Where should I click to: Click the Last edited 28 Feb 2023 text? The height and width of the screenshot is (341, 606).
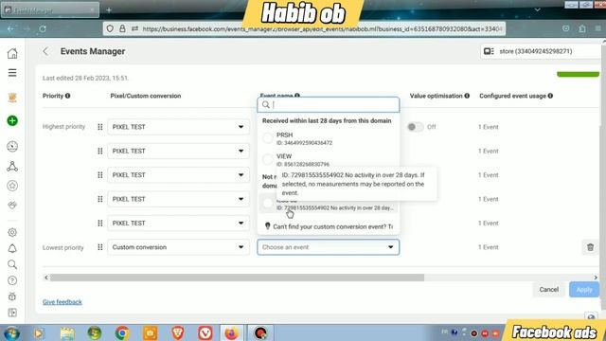[x=85, y=78]
